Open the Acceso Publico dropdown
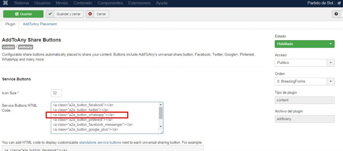Viewport: 343px width, 151px height. tap(305, 63)
